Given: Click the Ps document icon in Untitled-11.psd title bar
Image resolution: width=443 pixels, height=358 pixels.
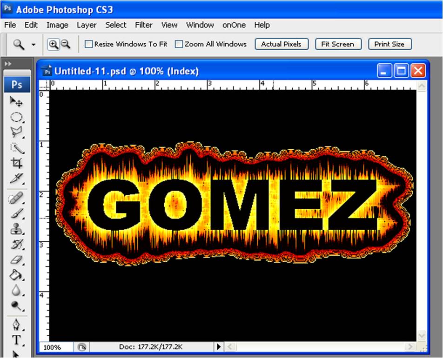Looking at the screenshot, I should point(47,71).
